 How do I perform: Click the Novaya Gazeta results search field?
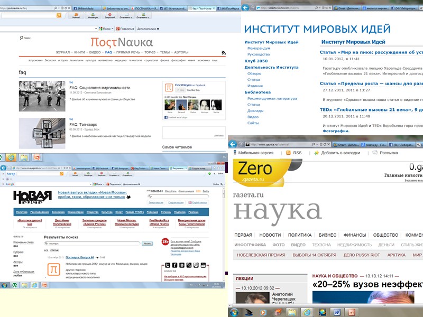pos(92,244)
